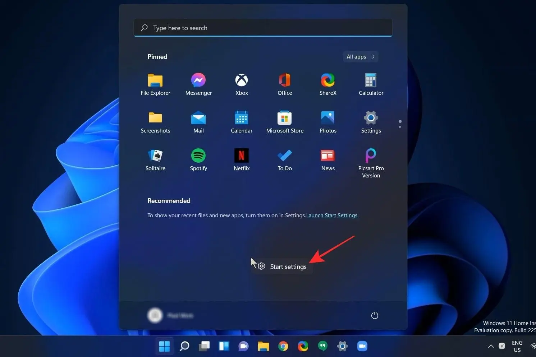Viewport: 536px width, 357px height.
Task: Open the Messenger app
Action: point(198,84)
